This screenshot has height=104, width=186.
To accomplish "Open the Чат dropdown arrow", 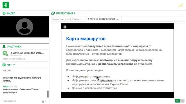I will (x=14, y=65).
